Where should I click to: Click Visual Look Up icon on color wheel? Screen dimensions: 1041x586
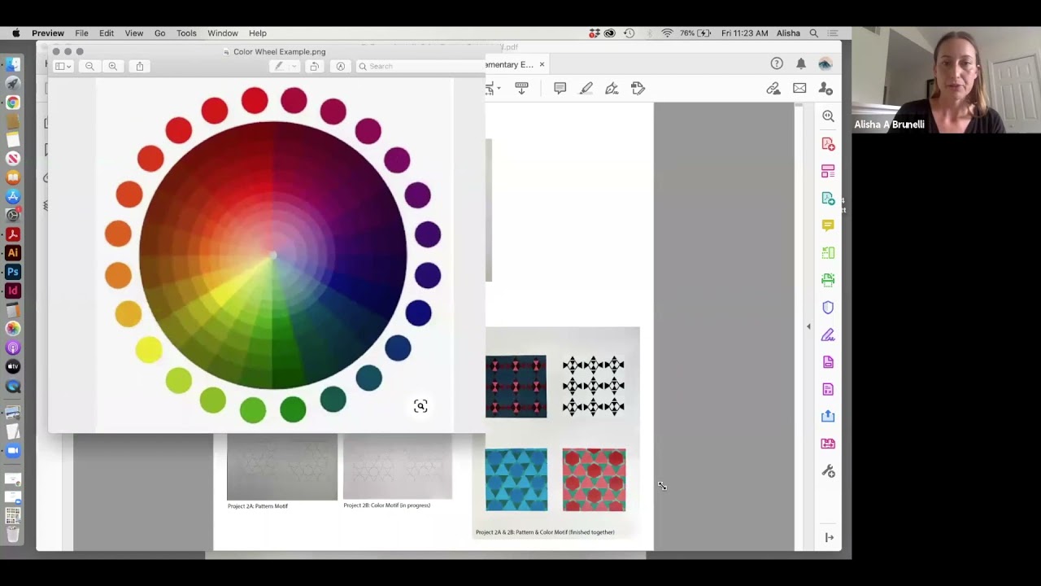420,406
